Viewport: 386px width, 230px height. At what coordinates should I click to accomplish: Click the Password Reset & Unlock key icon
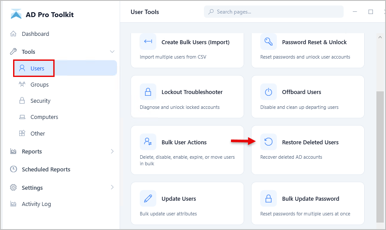tap(269, 42)
